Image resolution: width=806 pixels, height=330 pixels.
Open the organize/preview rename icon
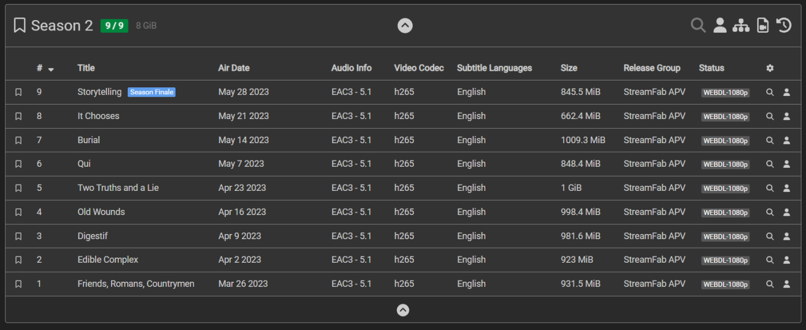pos(741,25)
